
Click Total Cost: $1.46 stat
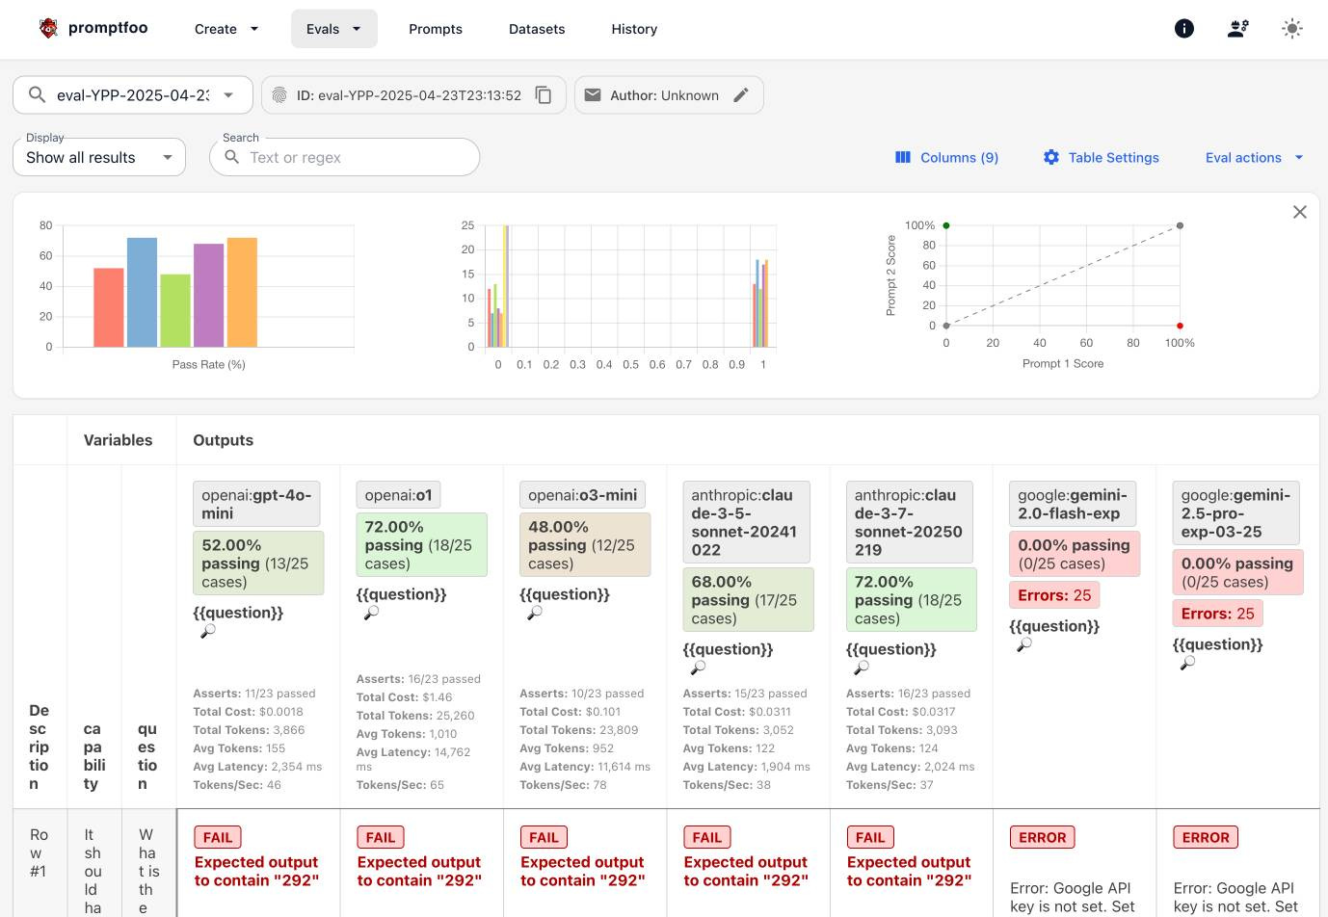pyautogui.click(x=404, y=697)
